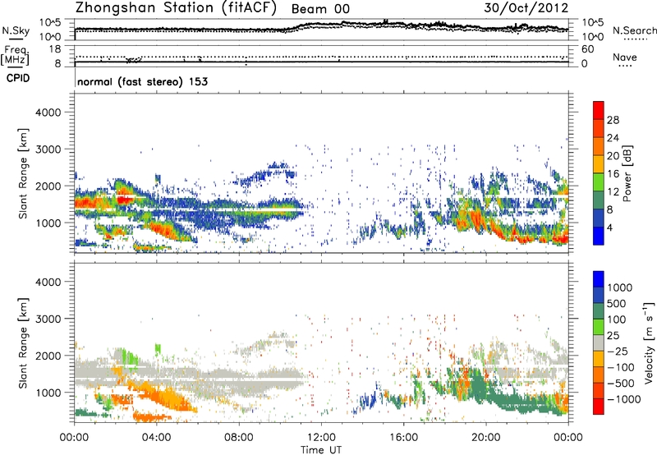Image resolution: width=657 pixels, height=455 pixels.
Task: Click the 24 tick label on Power colorbar
Action: [x=613, y=138]
